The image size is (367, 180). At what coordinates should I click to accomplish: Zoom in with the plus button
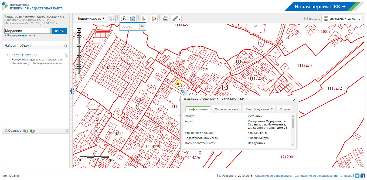coord(79,30)
